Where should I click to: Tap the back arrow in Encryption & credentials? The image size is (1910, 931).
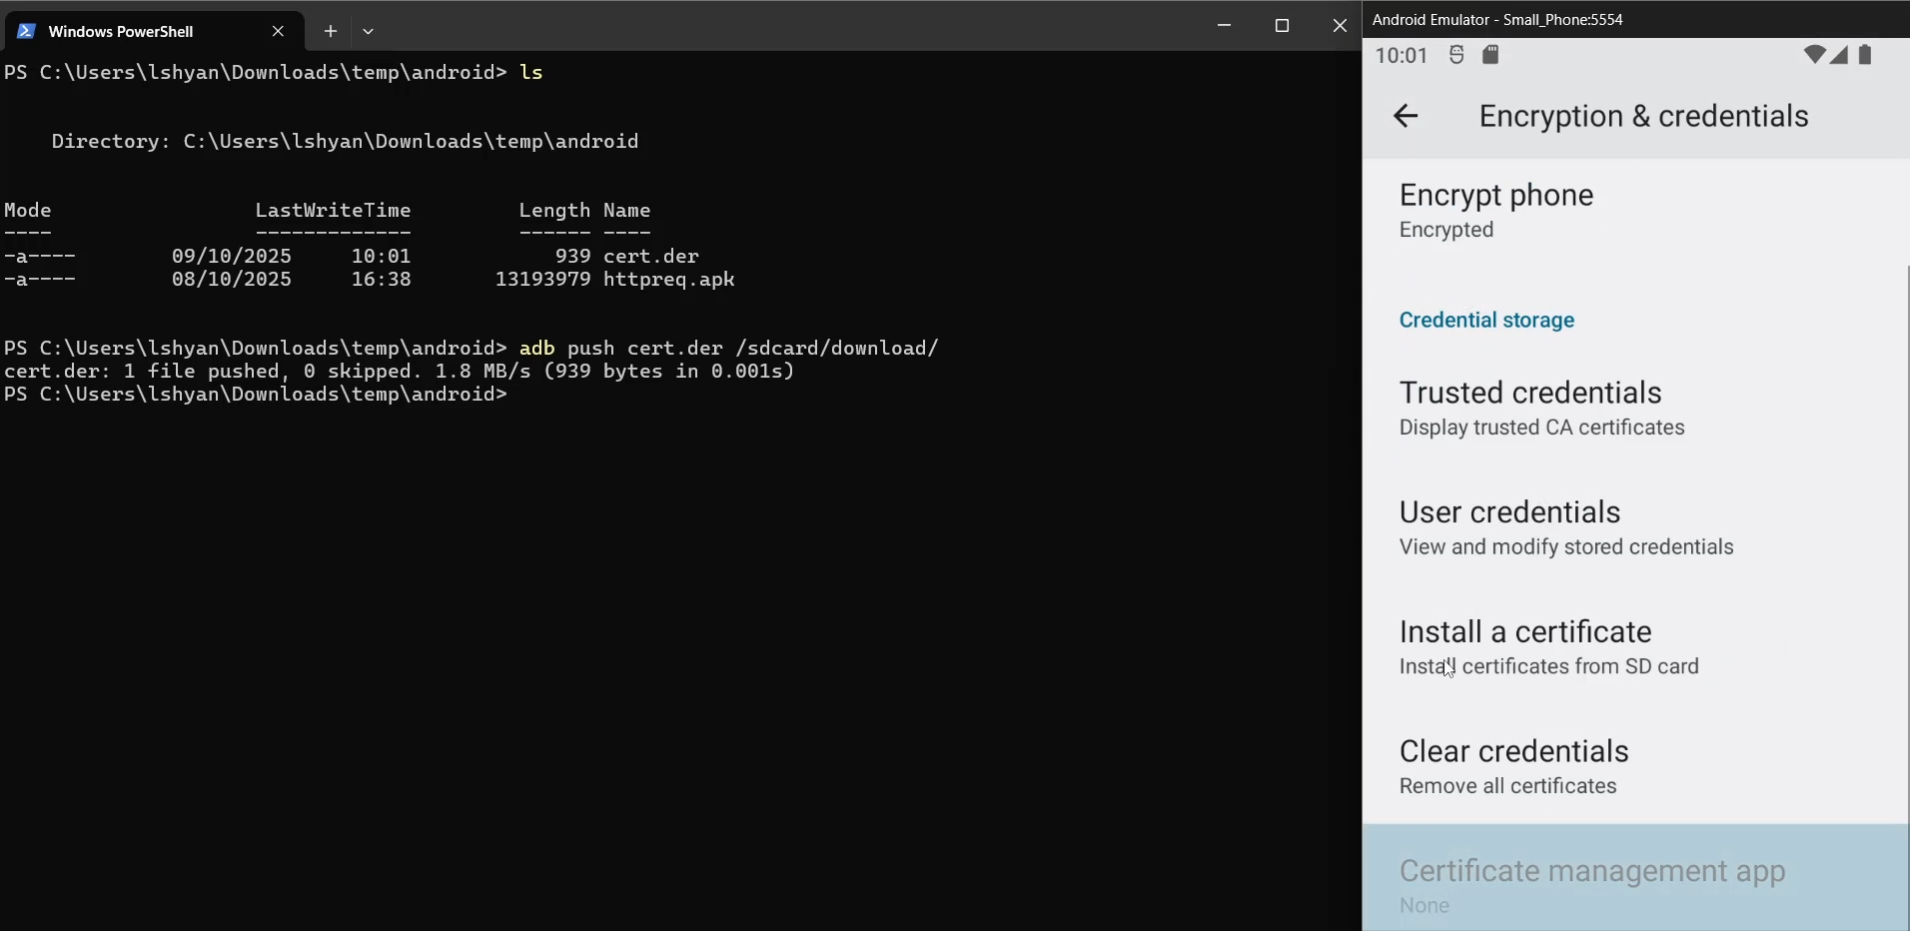point(1406,116)
